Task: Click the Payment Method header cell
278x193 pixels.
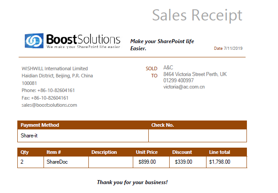Action: click(x=40, y=125)
